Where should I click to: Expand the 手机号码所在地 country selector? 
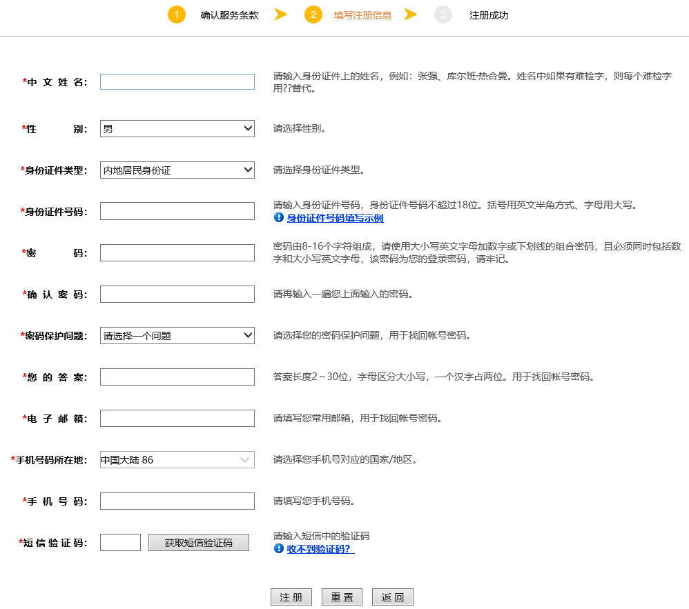(x=177, y=459)
